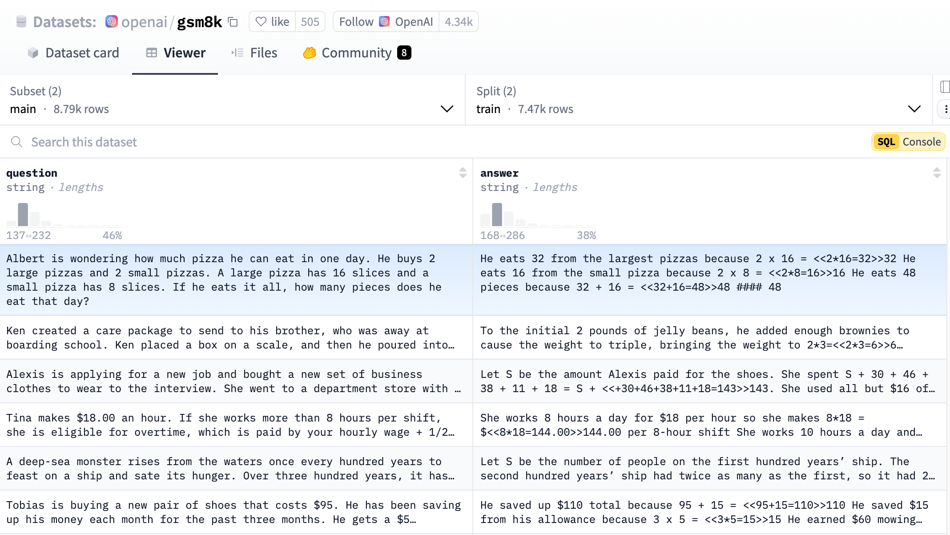Open the three-dot options menu

coord(946,109)
